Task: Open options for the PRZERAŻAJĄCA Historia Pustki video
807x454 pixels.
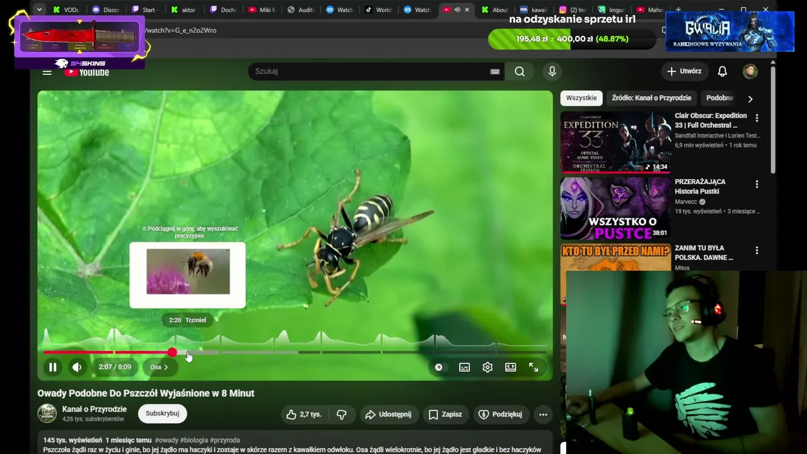Action: [x=757, y=184]
